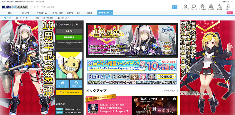This screenshot has height=115, width=235.
Task: Open 新着 sparkle sub-navigation item
Action: pos(36,18)
